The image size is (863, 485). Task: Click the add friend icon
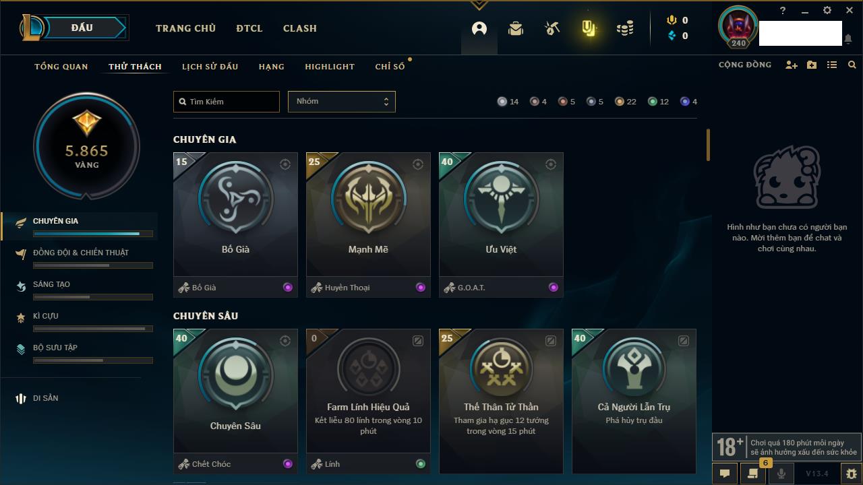point(792,65)
